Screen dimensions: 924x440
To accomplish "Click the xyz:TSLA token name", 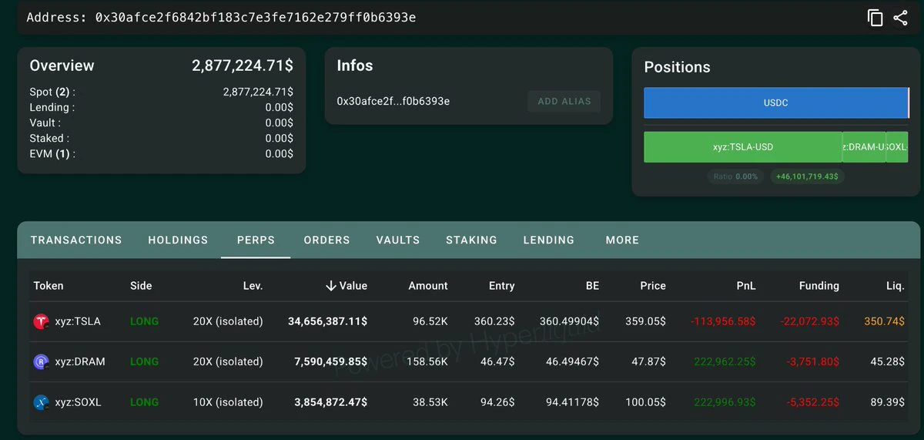I will (78, 321).
